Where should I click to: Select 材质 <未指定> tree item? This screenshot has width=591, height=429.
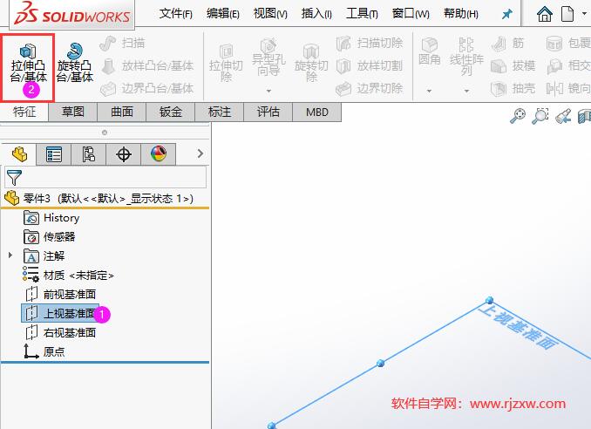point(68,275)
